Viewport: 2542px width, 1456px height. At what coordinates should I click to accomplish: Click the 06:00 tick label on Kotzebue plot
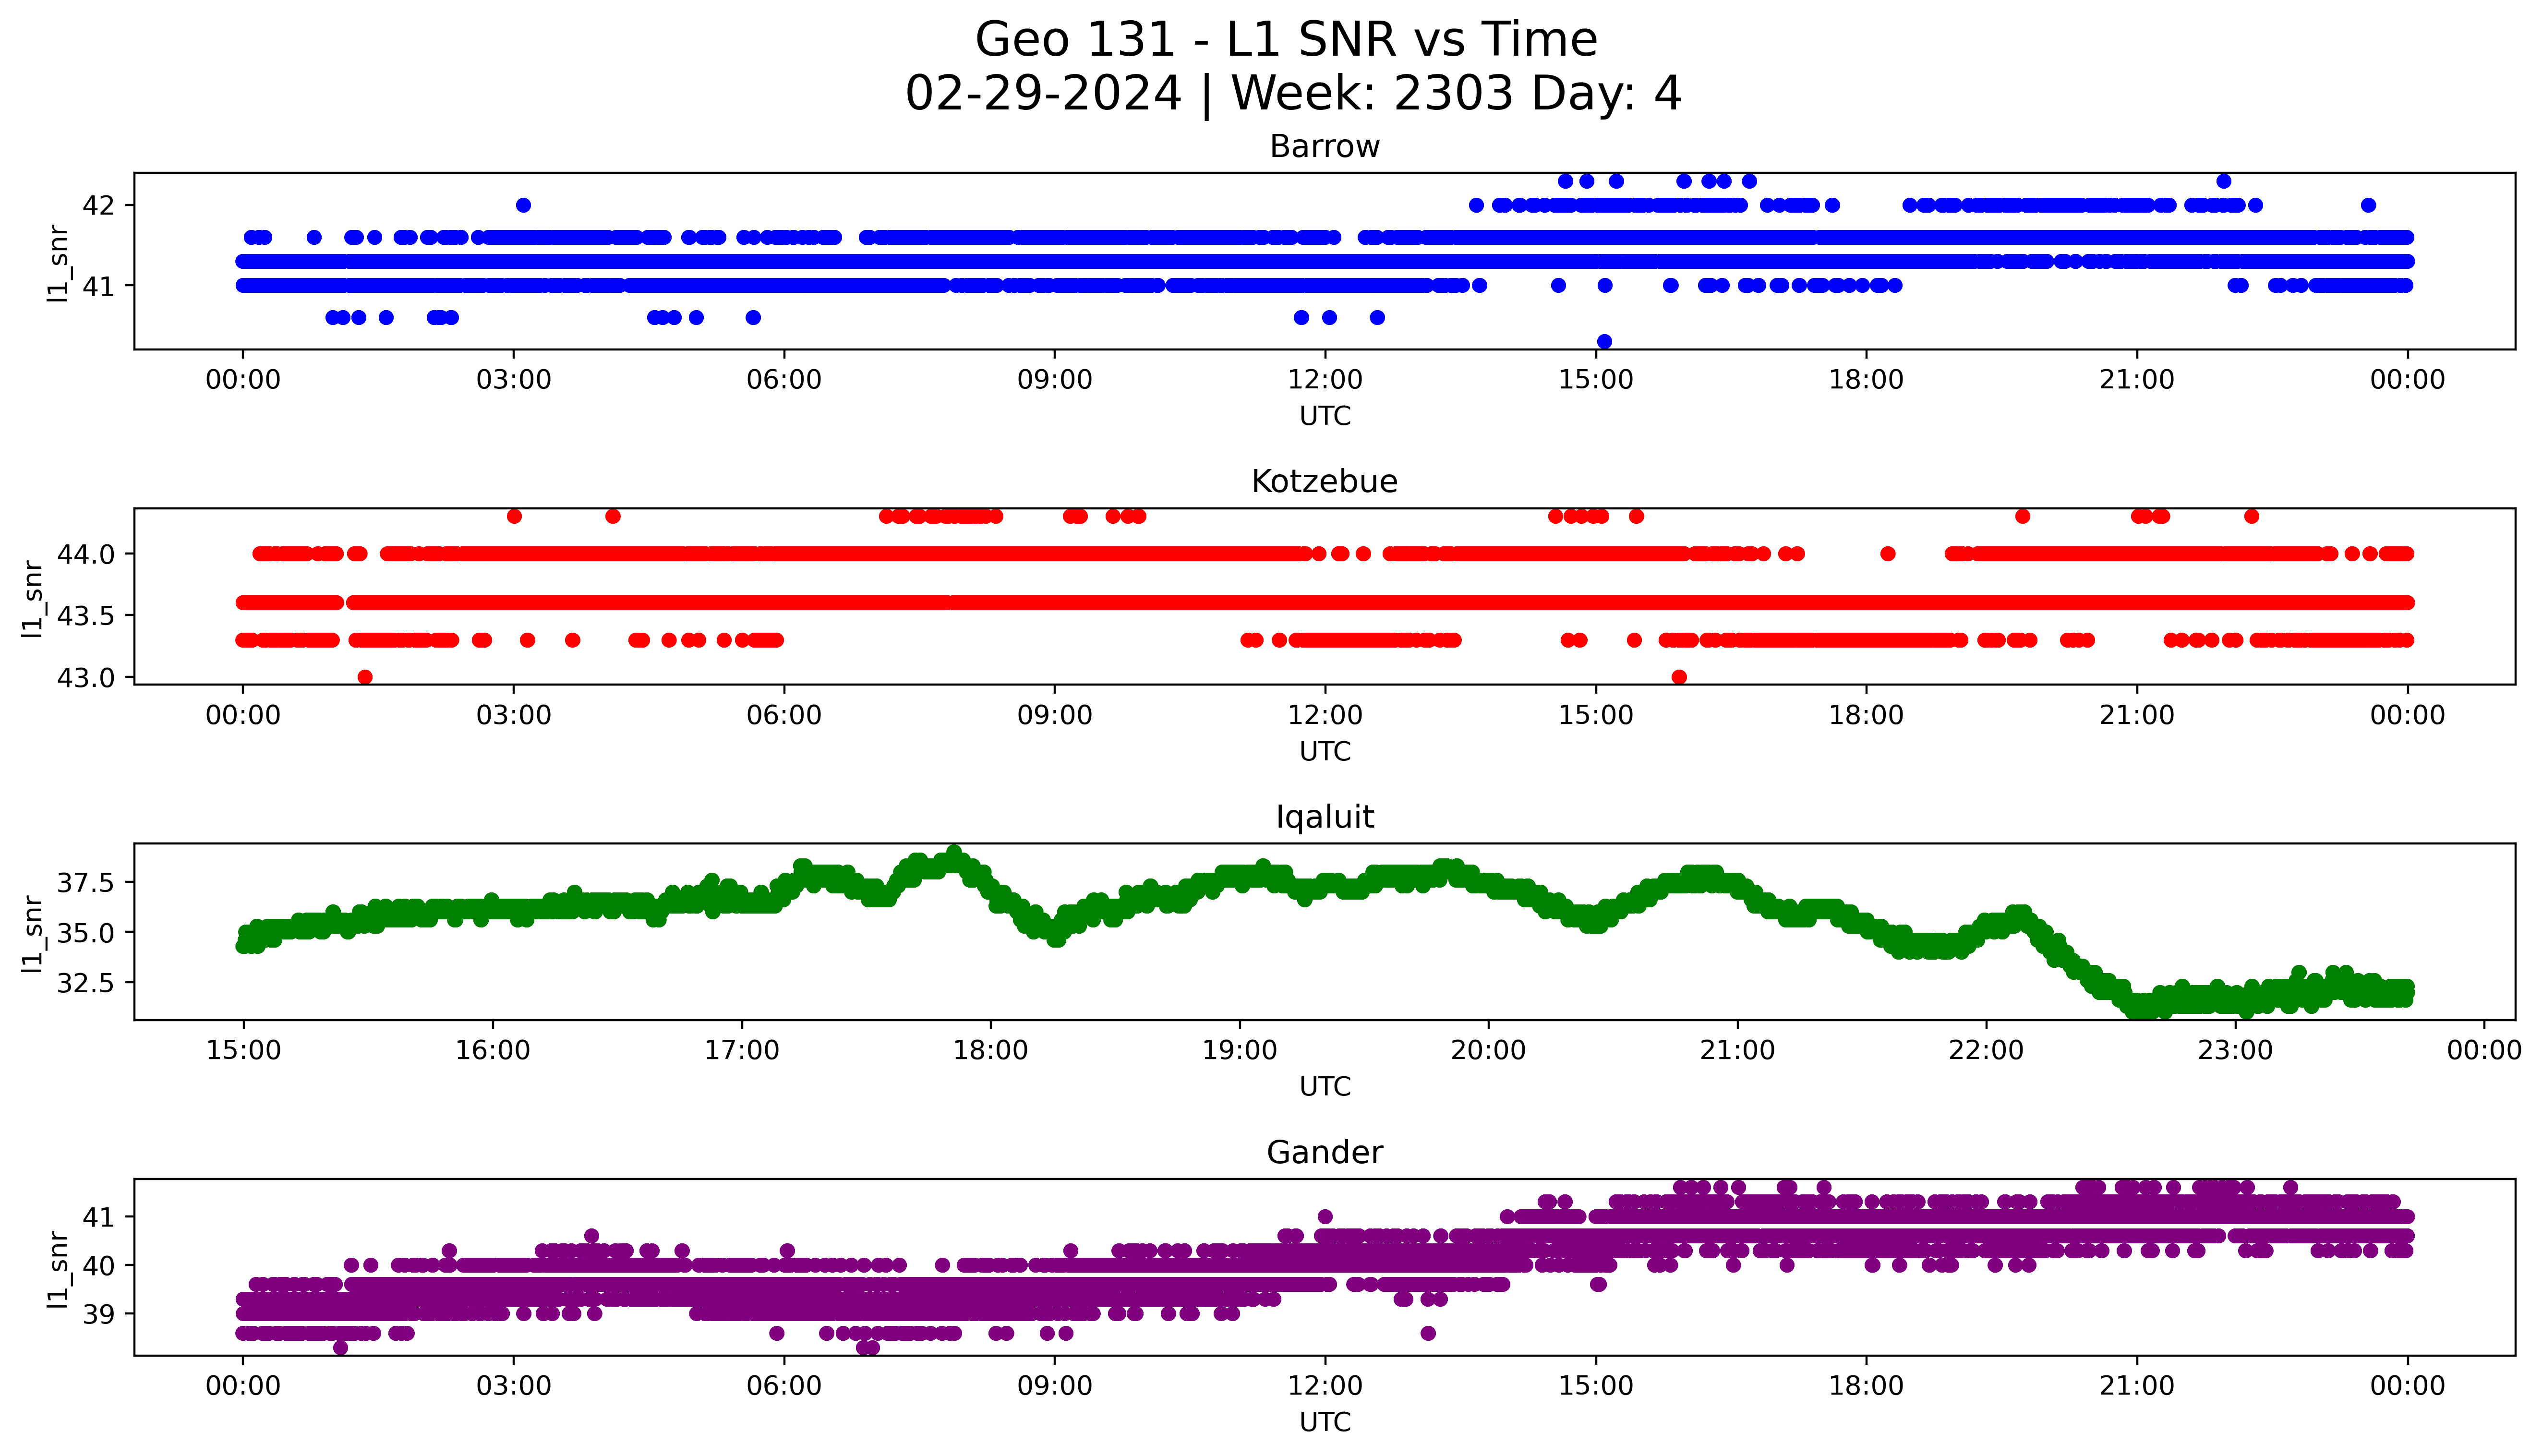[784, 715]
